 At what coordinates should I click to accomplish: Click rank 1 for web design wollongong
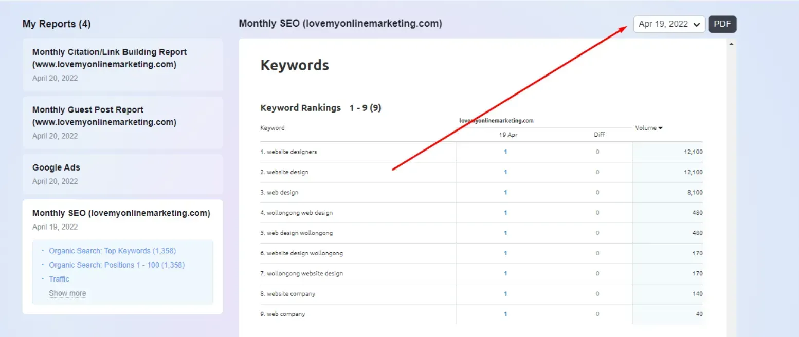tap(505, 233)
